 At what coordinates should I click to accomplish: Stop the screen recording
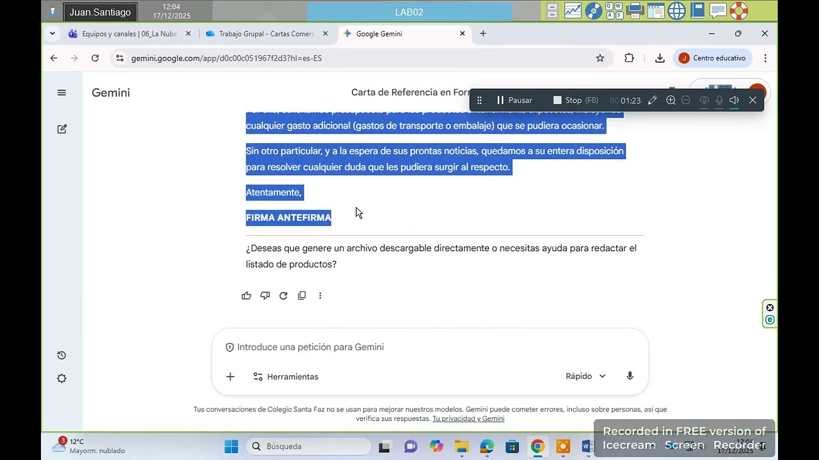[576, 100]
